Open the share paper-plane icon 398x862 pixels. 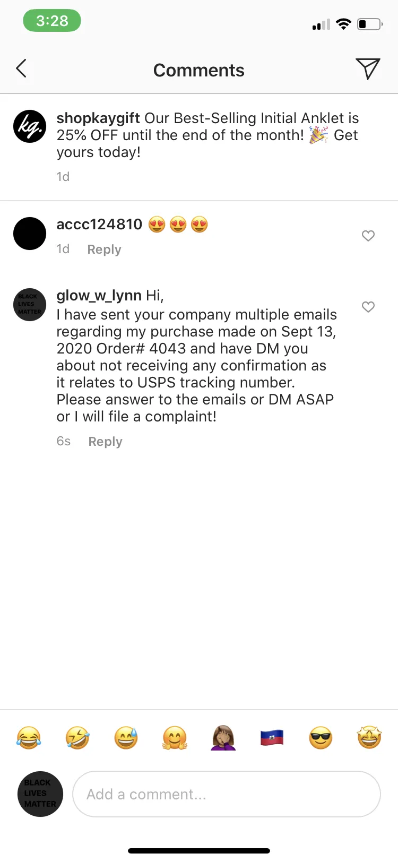click(368, 68)
